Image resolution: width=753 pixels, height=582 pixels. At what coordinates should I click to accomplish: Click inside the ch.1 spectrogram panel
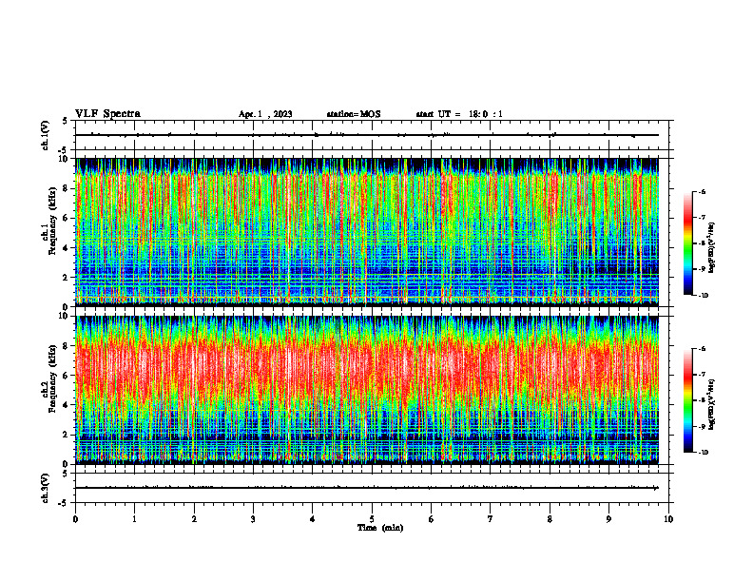tap(367, 232)
